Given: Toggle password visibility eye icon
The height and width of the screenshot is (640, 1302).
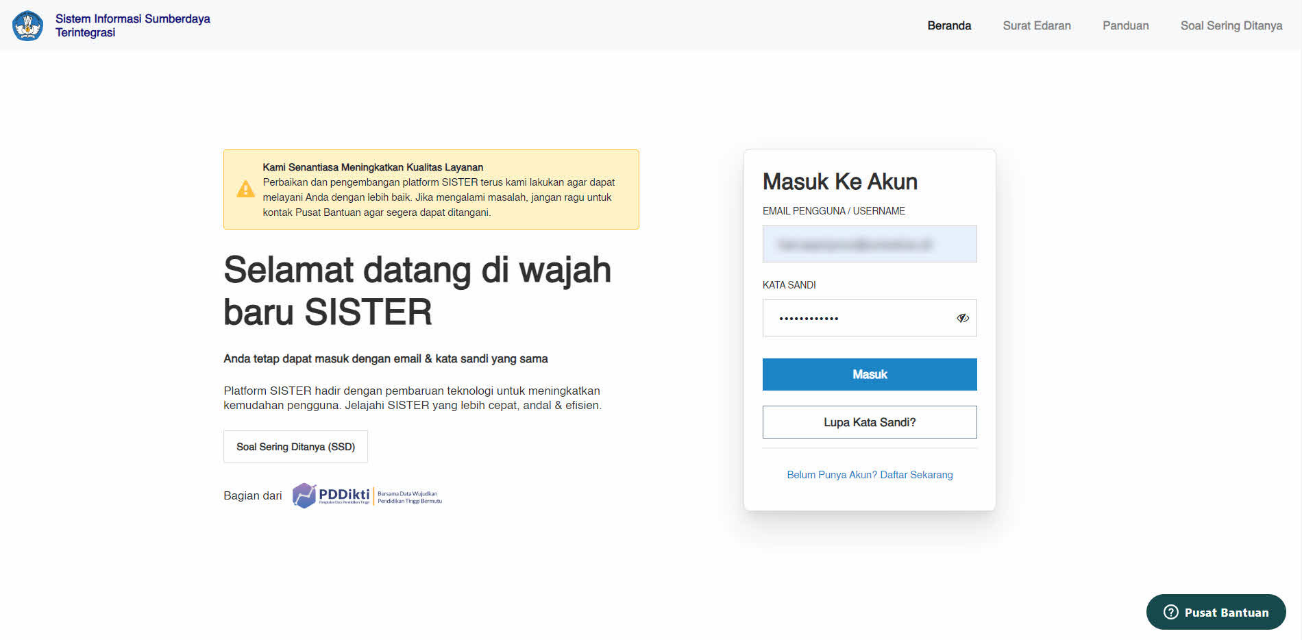Looking at the screenshot, I should 963,318.
